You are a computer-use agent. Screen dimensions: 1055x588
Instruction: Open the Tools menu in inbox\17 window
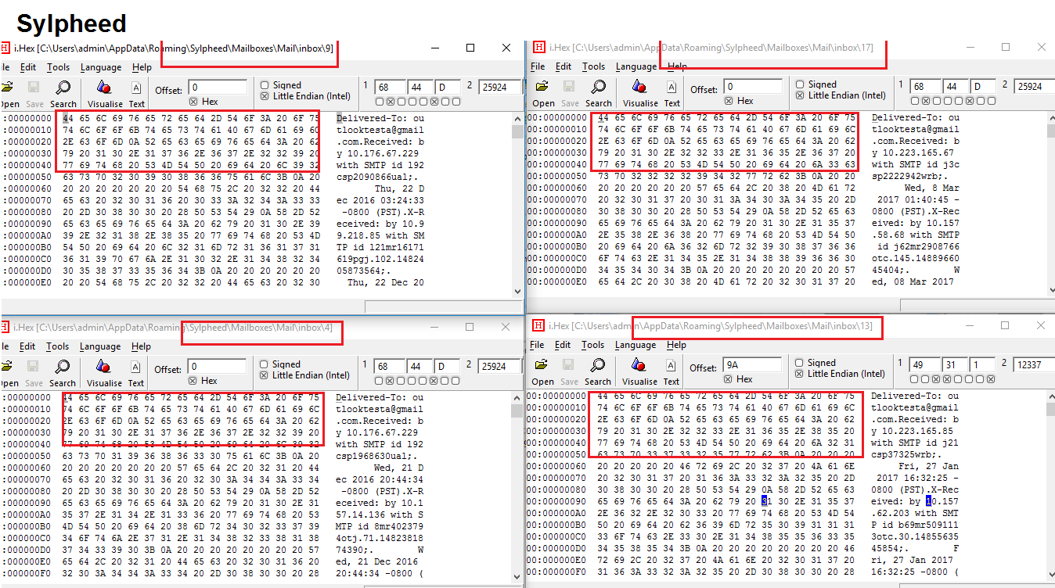click(x=594, y=66)
